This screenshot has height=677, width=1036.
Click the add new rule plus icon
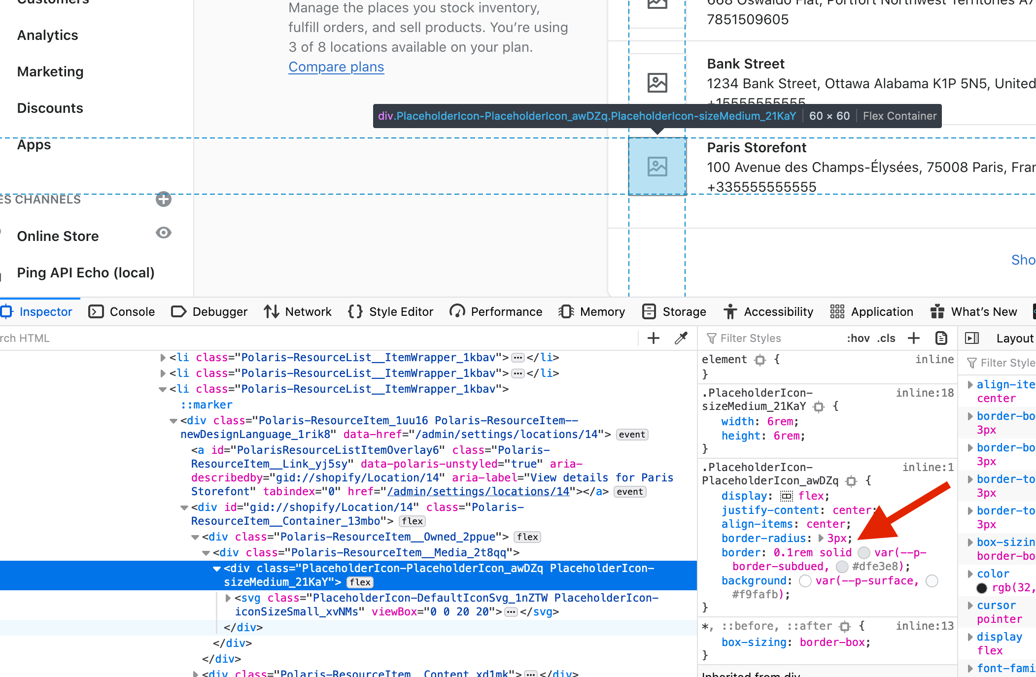point(914,338)
